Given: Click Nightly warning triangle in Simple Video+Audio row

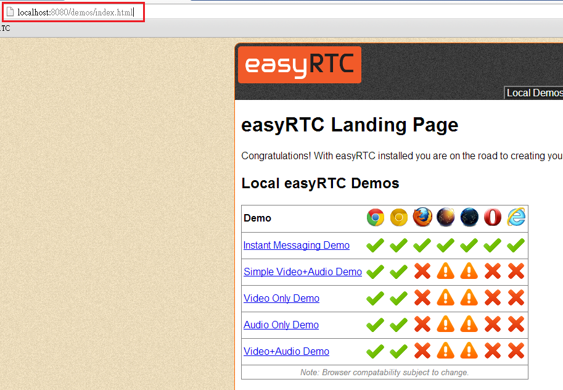Looking at the screenshot, I should coord(469,271).
